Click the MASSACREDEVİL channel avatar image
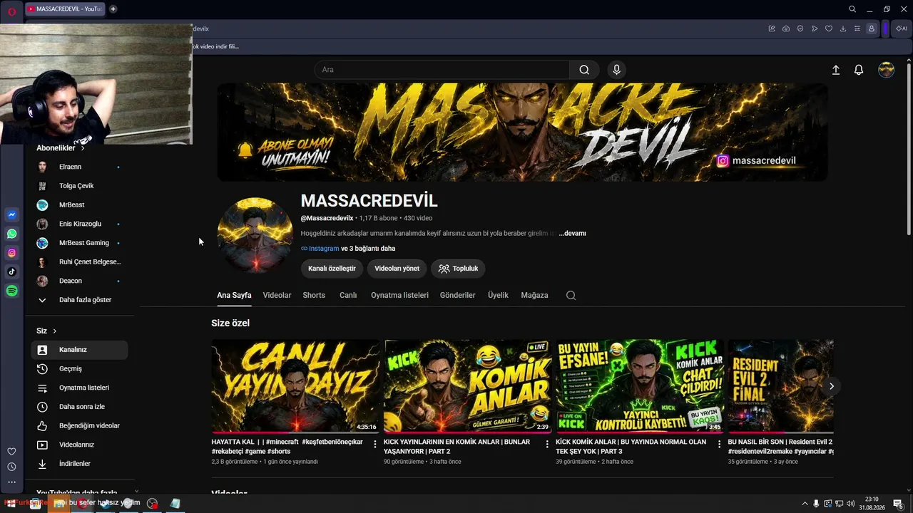The width and height of the screenshot is (913, 513). point(255,235)
